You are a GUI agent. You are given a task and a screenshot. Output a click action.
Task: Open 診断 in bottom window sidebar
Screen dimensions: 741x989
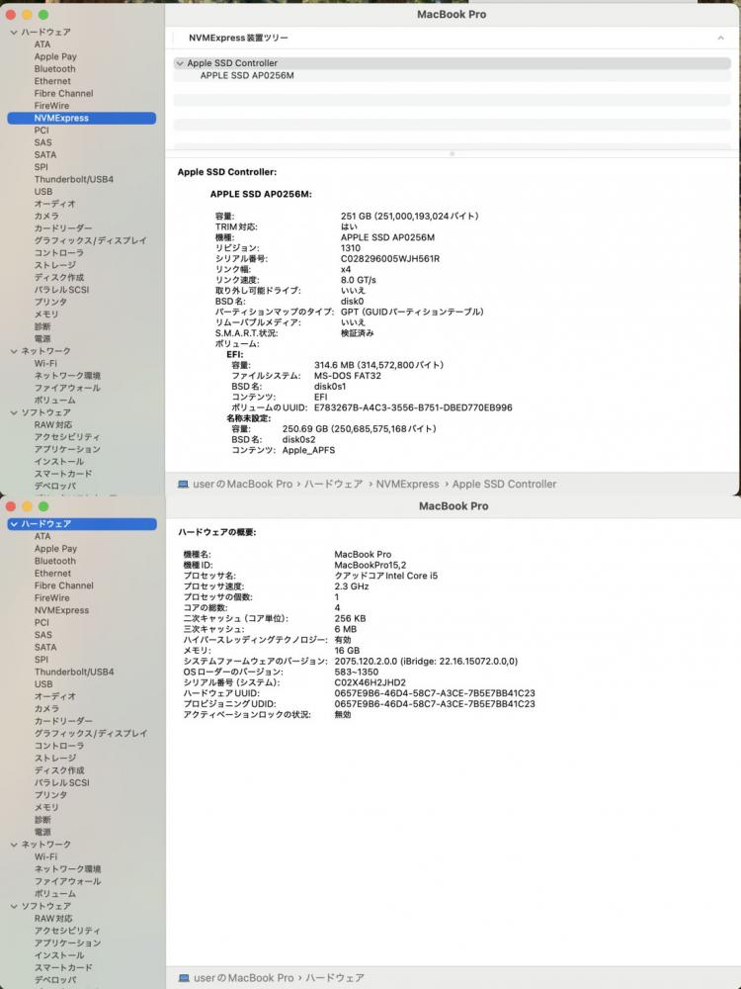[42, 820]
